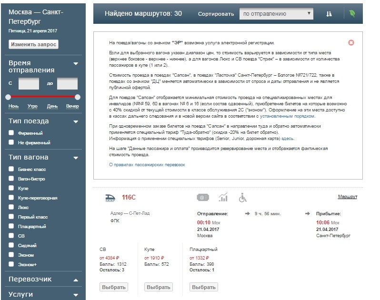Viewport: 380px width, 300px height.
Task: Click the electronic ticket registration icon
Action: tap(202, 197)
